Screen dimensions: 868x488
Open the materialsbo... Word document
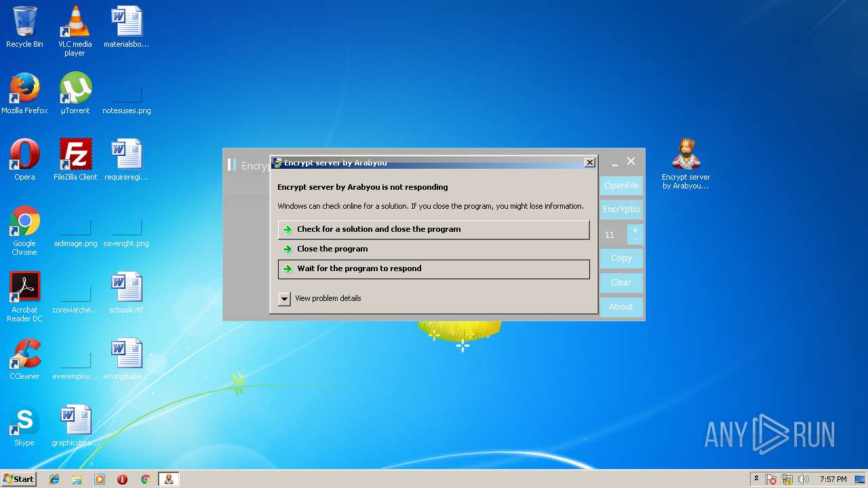(126, 27)
